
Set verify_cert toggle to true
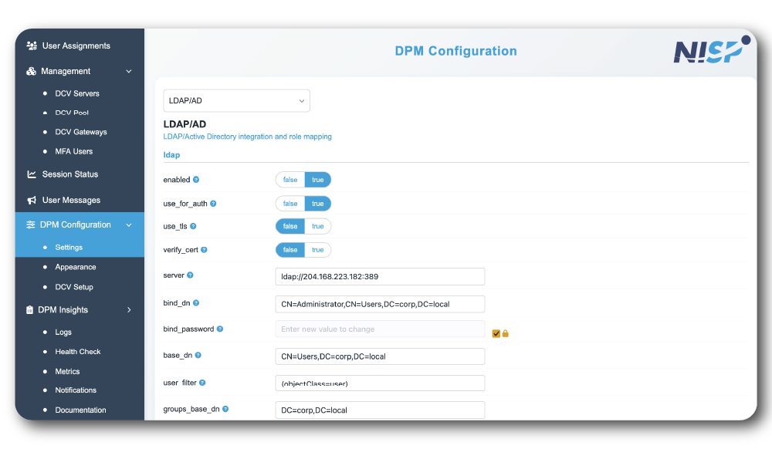[318, 250]
